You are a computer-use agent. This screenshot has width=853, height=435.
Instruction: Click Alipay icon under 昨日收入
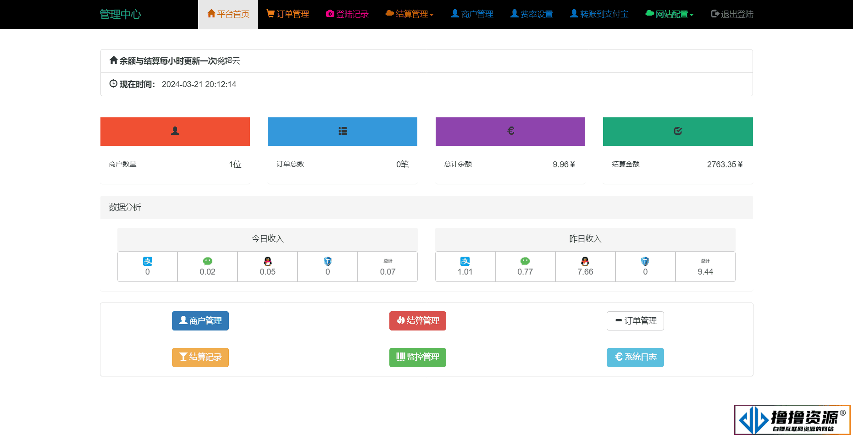pos(465,261)
